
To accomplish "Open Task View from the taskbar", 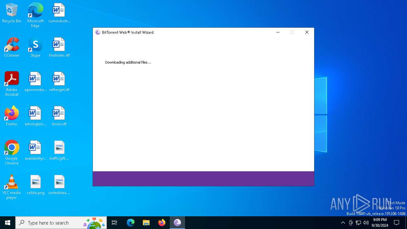I will pyautogui.click(x=114, y=223).
